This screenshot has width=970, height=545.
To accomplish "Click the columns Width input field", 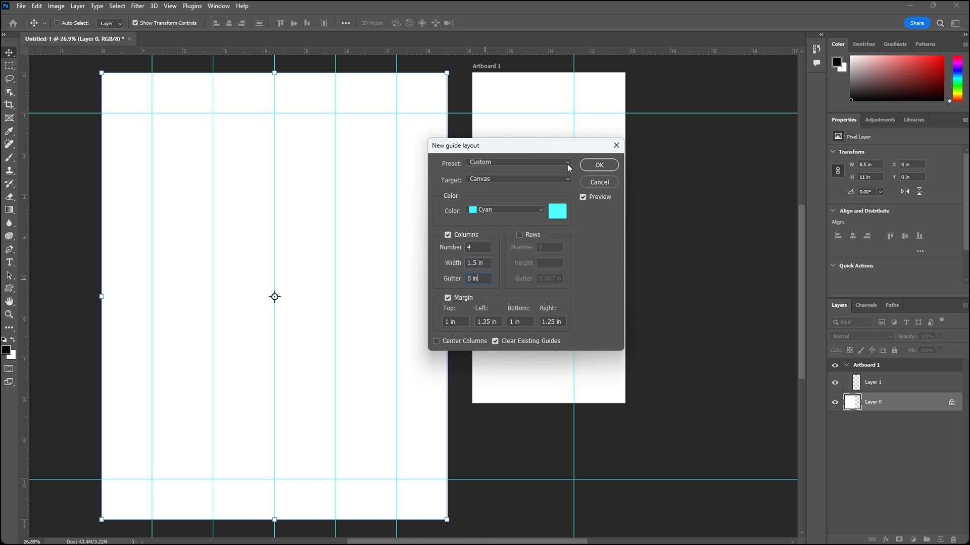I will [477, 263].
